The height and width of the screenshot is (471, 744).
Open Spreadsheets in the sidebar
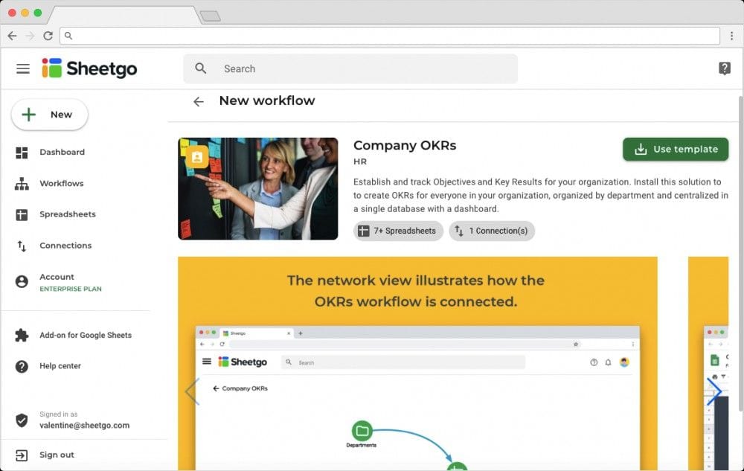tap(68, 214)
